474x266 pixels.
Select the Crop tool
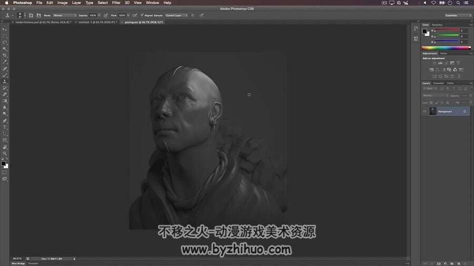click(5, 56)
